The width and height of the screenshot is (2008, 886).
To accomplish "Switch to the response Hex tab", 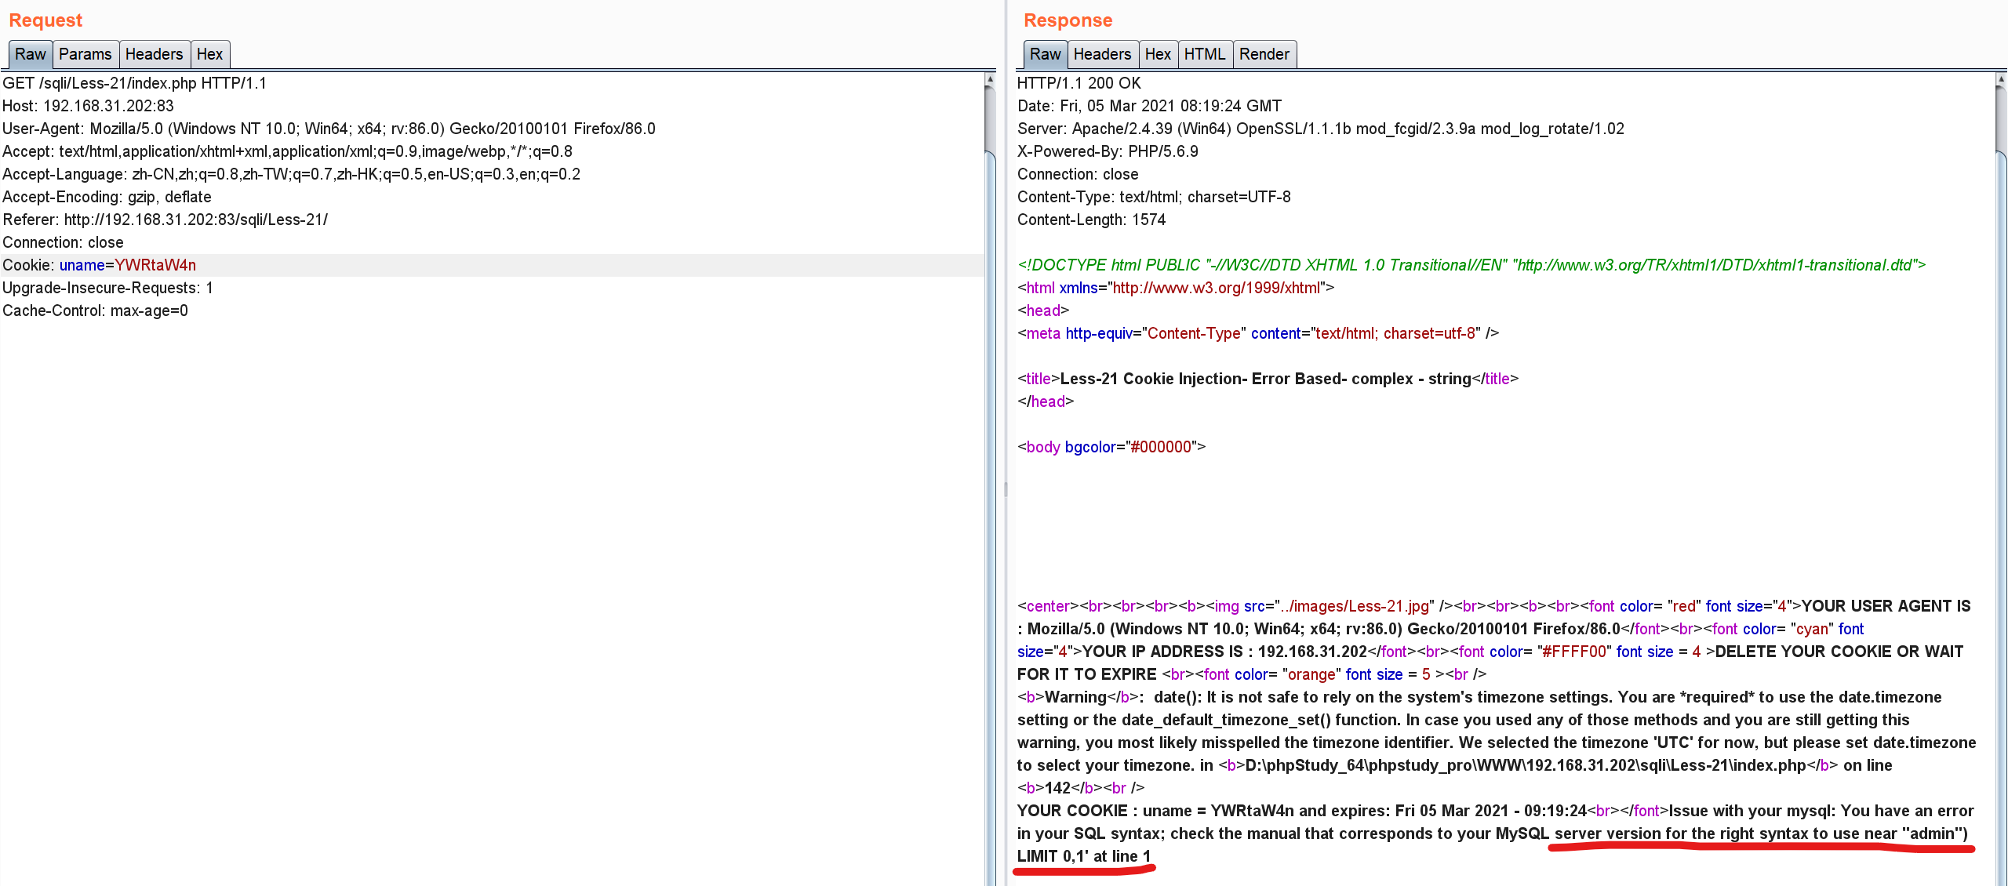I will (x=1158, y=54).
